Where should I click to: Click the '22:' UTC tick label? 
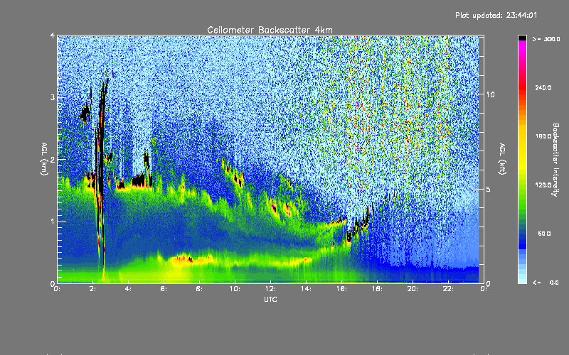[x=448, y=289]
